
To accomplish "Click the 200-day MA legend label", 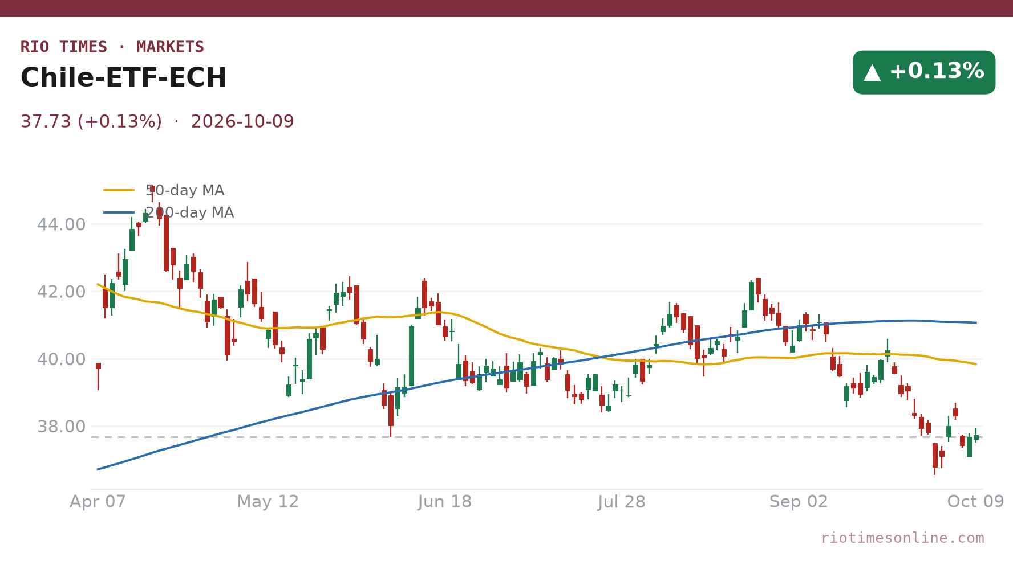I will coord(189,212).
